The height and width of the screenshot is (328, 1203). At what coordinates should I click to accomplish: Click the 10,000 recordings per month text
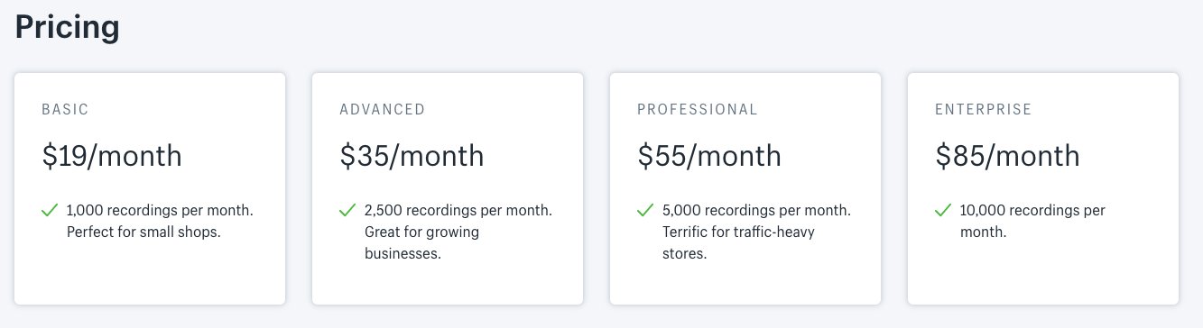[x=1032, y=221]
